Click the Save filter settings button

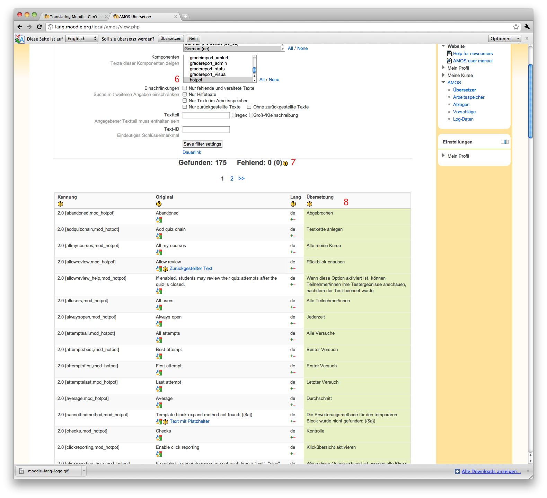(202, 144)
